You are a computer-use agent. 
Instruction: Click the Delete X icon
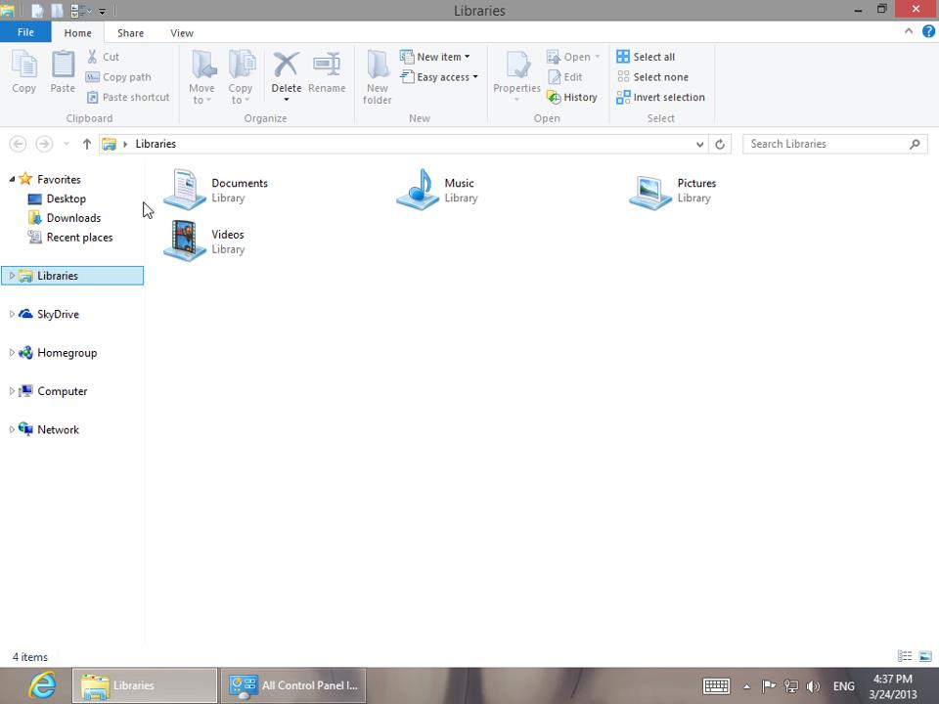click(287, 65)
